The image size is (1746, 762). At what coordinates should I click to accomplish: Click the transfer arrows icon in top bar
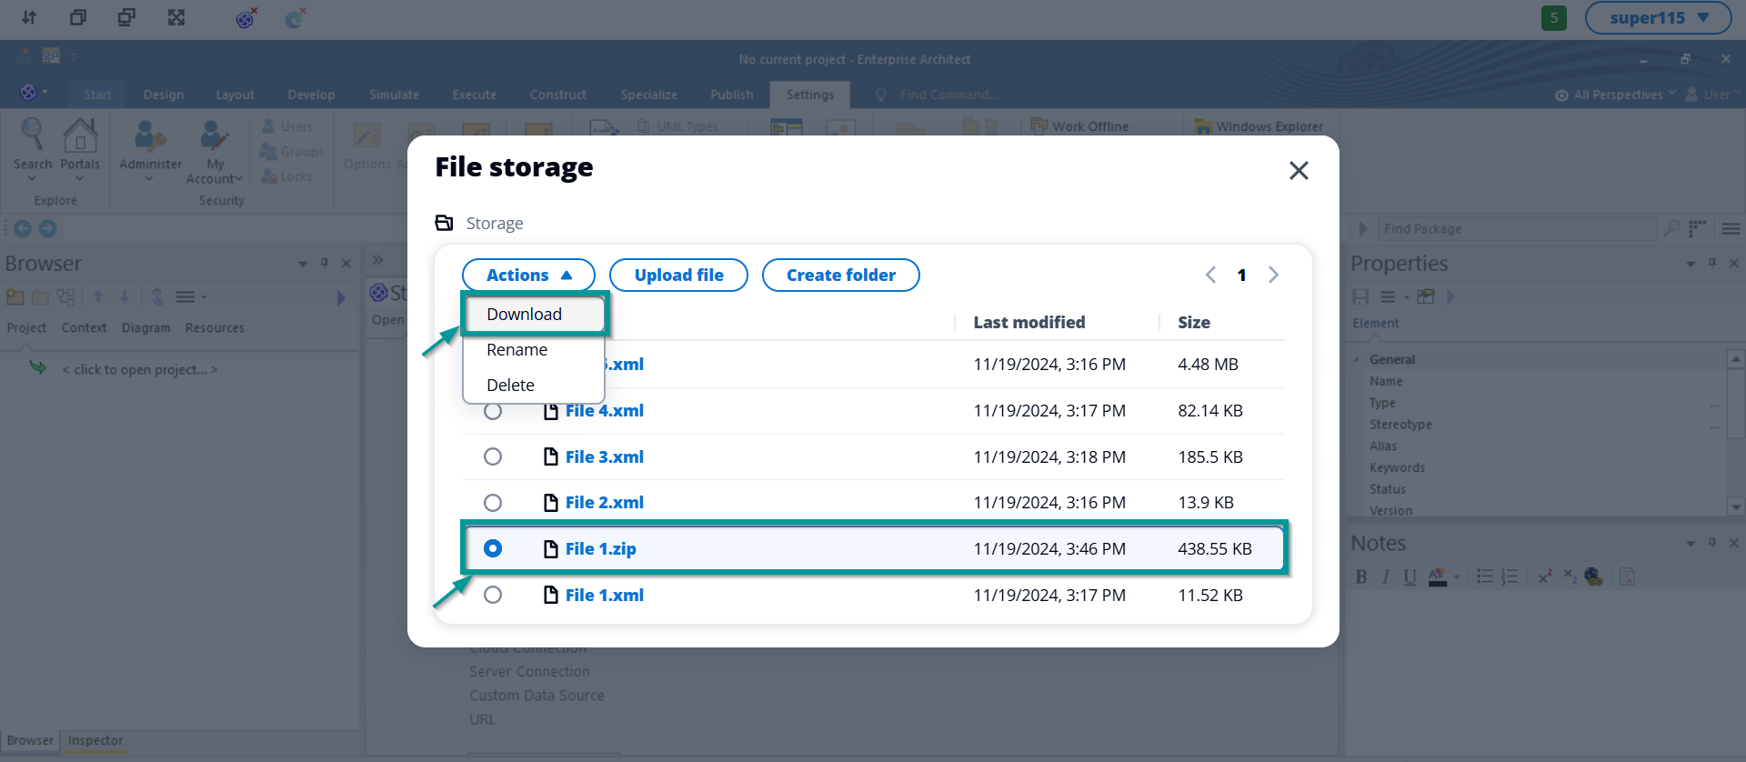29,17
